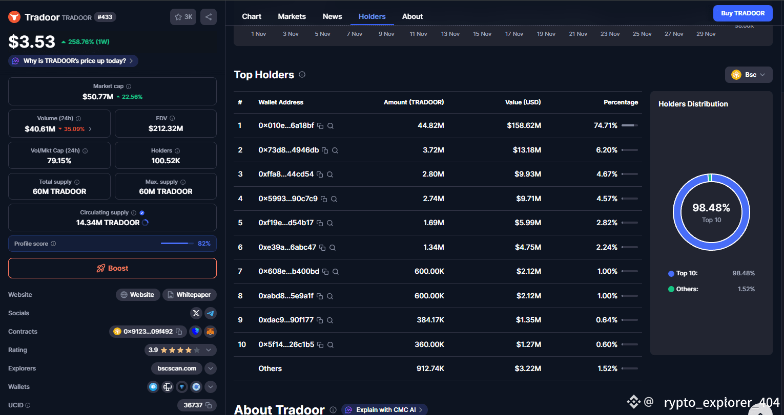Open bscscan.com explorer link
The width and height of the screenshot is (784, 415).
pyautogui.click(x=177, y=368)
